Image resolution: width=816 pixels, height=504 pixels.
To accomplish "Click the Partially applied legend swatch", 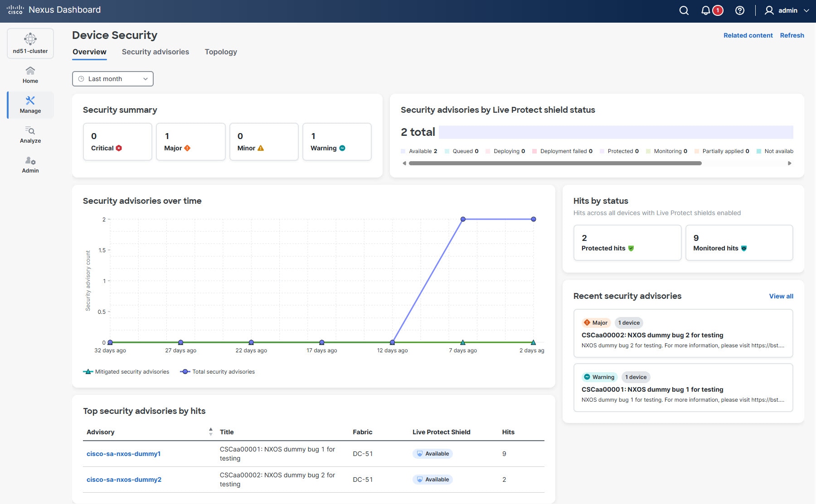I will click(697, 151).
